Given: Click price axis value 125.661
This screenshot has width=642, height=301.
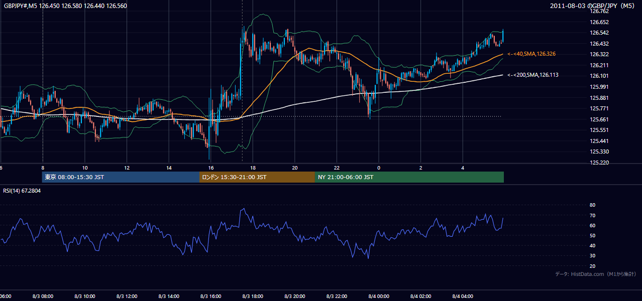Looking at the screenshot, I should (x=599, y=119).
